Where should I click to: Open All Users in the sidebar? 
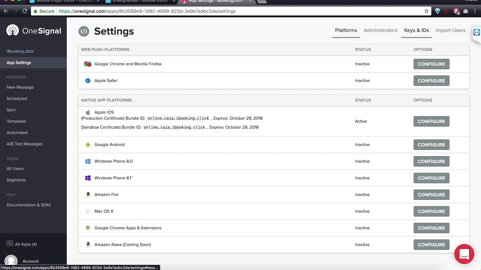pos(15,169)
